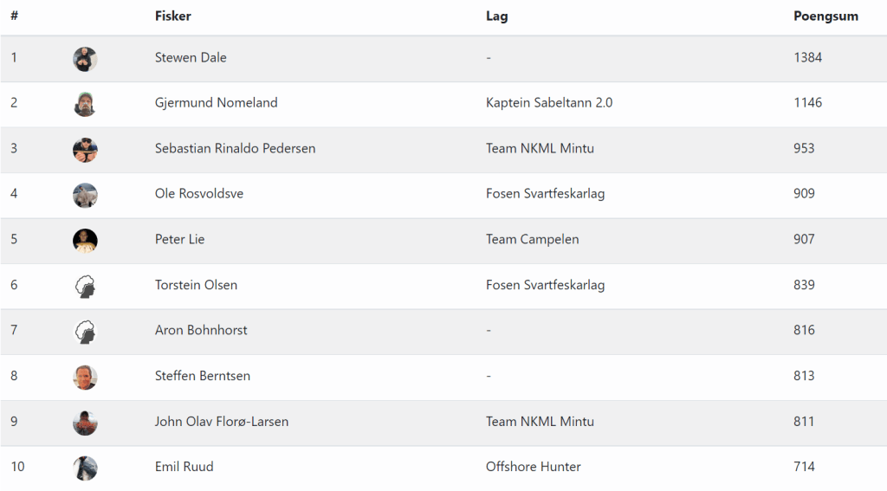This screenshot has height=491, width=887.
Task: Open Stewen Dale's fisher name link
Action: 191,58
